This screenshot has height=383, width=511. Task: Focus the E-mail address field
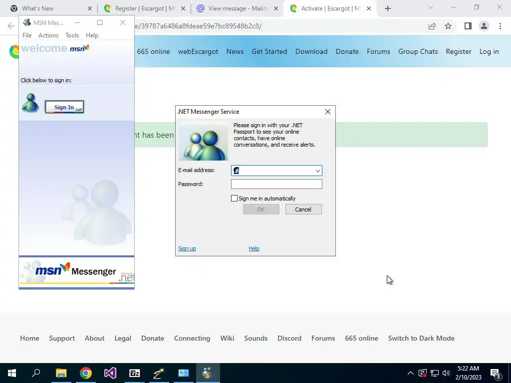(x=276, y=171)
